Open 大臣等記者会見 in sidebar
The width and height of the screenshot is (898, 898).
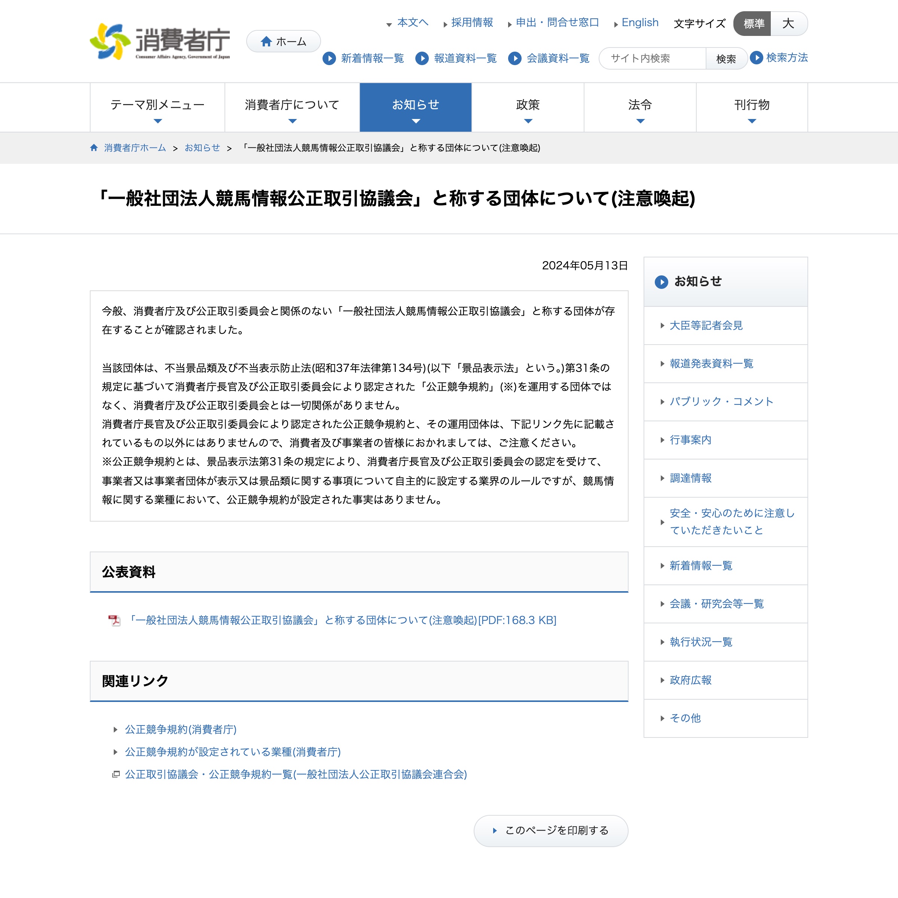point(726,326)
